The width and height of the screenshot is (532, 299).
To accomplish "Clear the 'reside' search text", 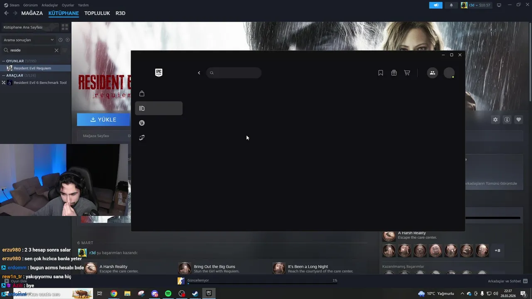I will pos(57,50).
